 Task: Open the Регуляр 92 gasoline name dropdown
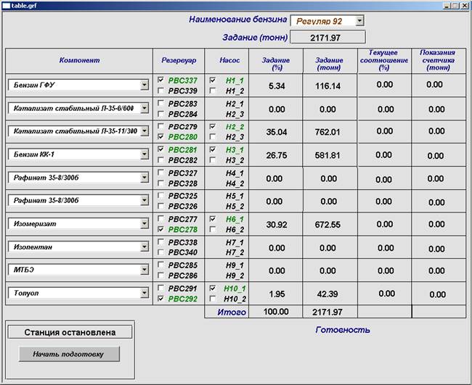coord(359,21)
